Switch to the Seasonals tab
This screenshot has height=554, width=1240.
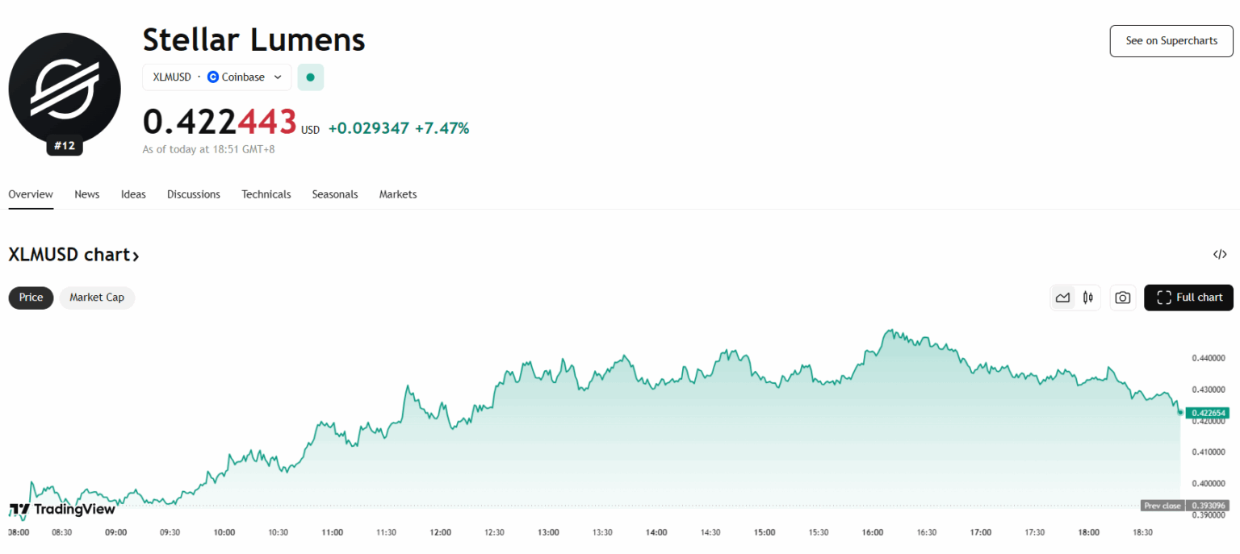(x=335, y=194)
